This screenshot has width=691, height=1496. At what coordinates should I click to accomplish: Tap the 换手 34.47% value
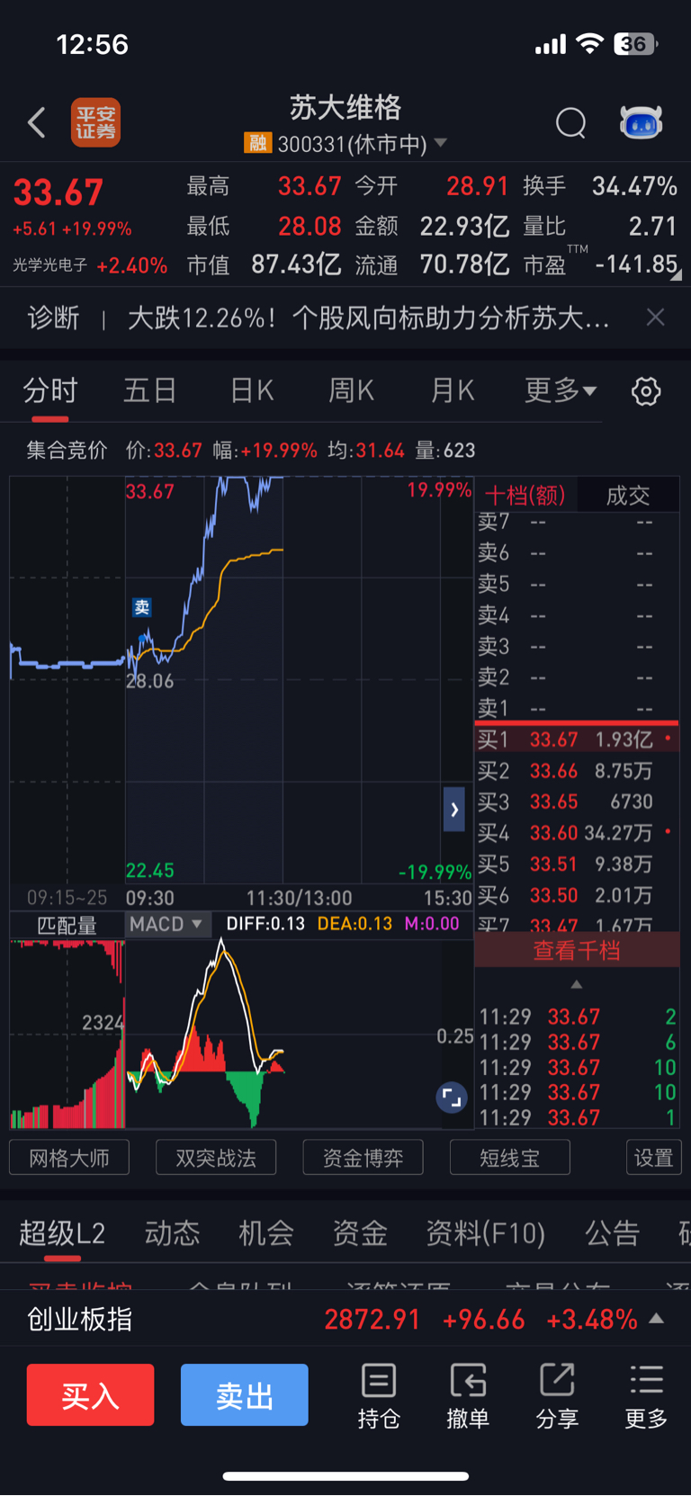[634, 186]
